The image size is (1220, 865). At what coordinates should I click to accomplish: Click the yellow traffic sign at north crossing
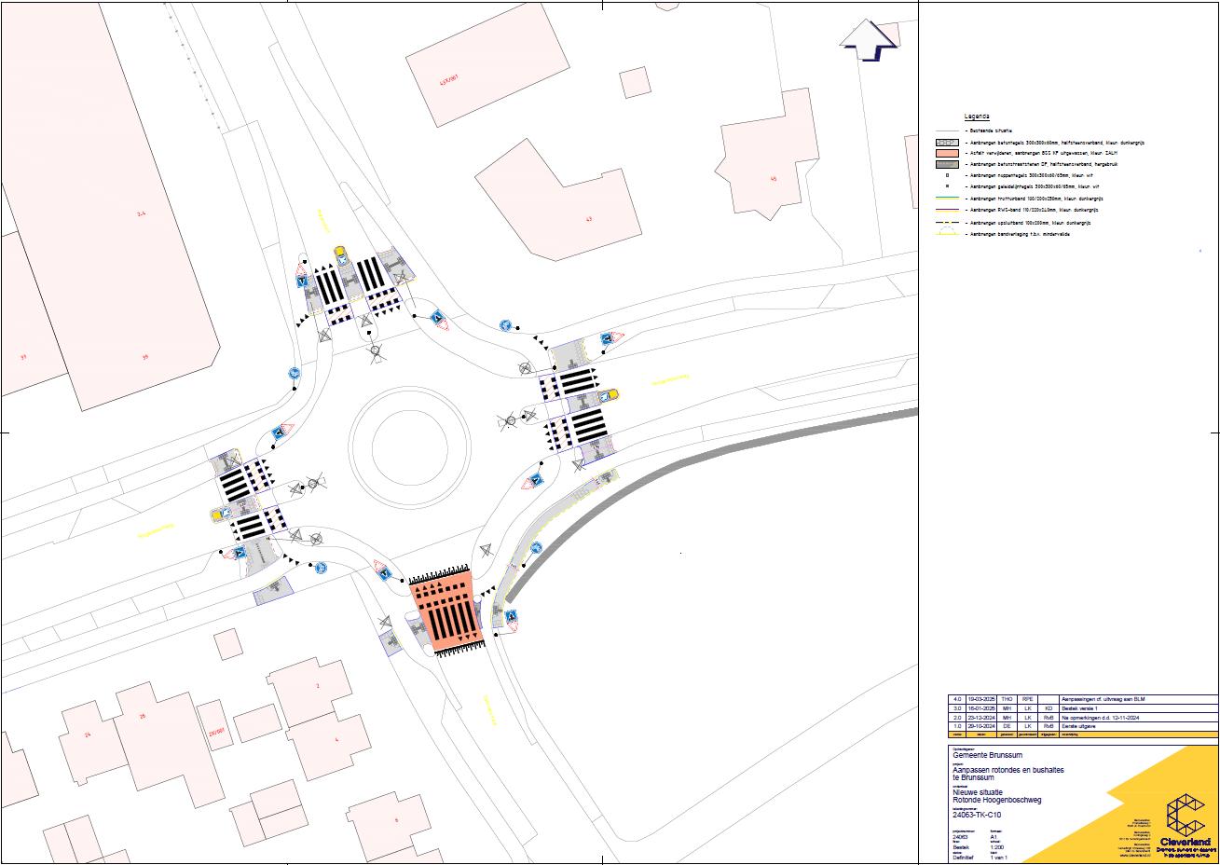[340, 252]
